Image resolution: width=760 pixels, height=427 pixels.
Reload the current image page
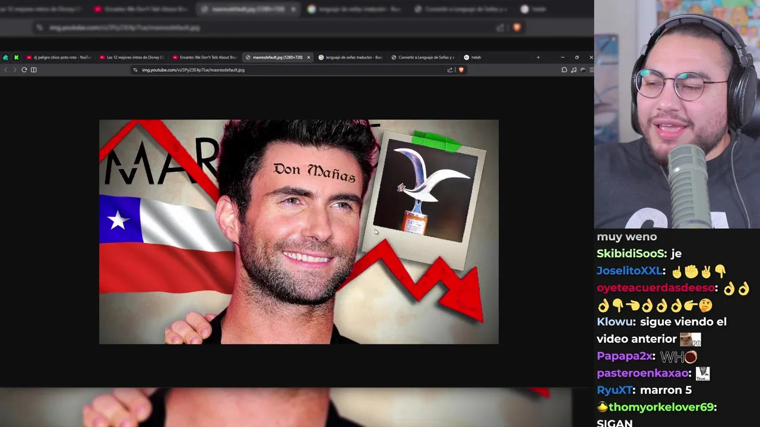click(24, 70)
